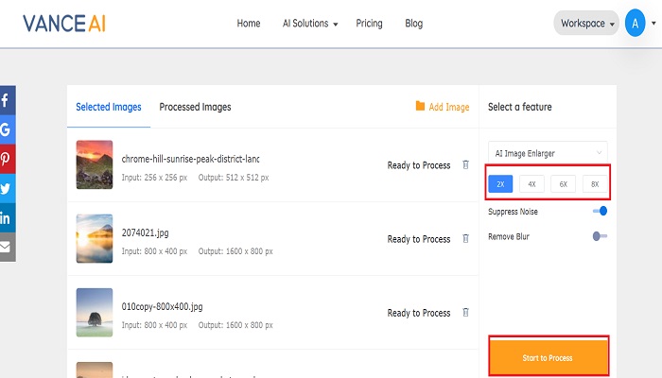Open the AI Image Enlarger feature dropdown

pos(548,153)
